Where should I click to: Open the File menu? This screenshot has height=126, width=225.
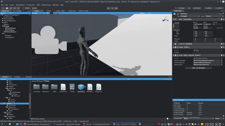pos(2,5)
